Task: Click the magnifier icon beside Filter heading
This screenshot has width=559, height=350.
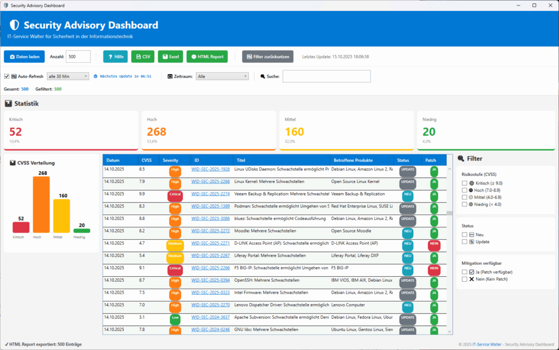Action: click(461, 158)
